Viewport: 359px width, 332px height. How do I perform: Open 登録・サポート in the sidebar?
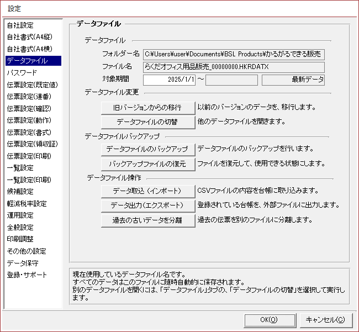tap(27, 275)
